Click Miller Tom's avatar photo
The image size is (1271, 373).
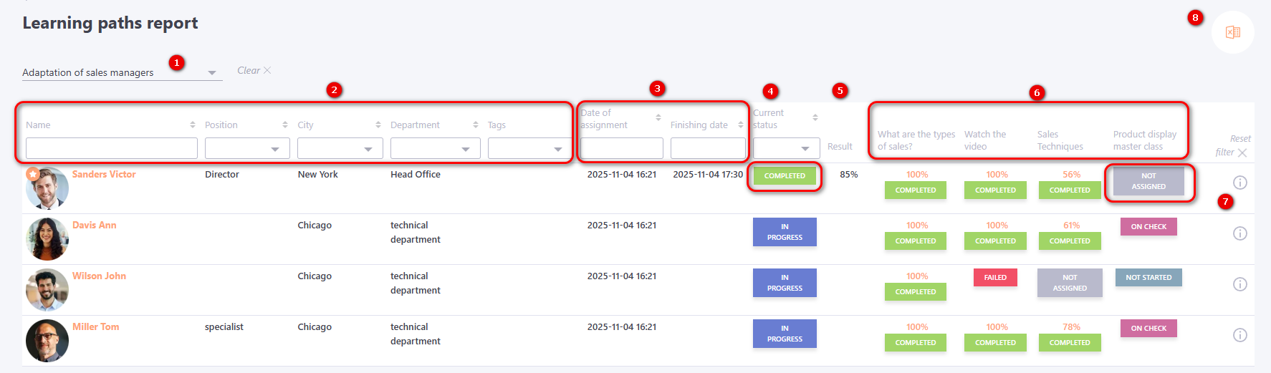coord(47,340)
